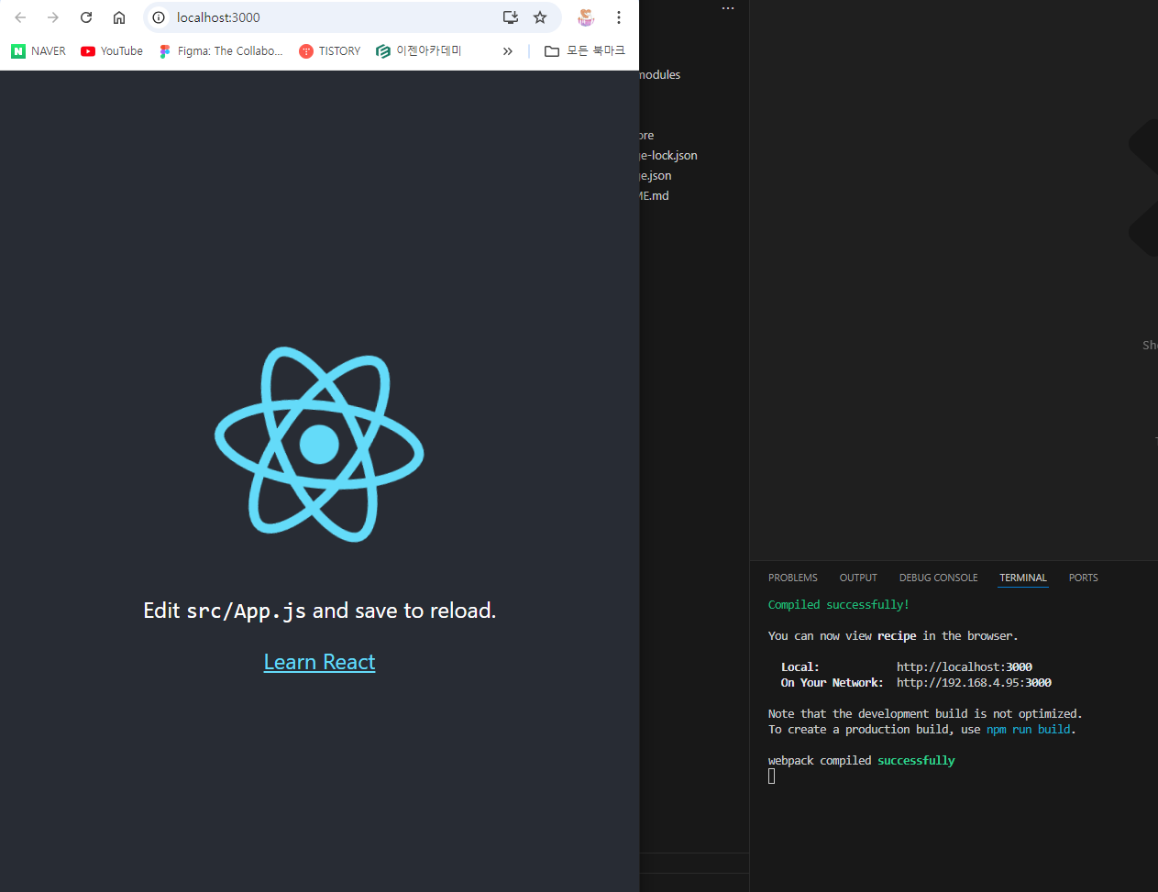Click the browser forward arrow
Viewport: 1158px width, 892px height.
53,17
